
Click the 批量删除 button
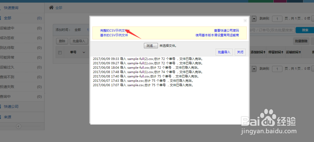point(301,41)
